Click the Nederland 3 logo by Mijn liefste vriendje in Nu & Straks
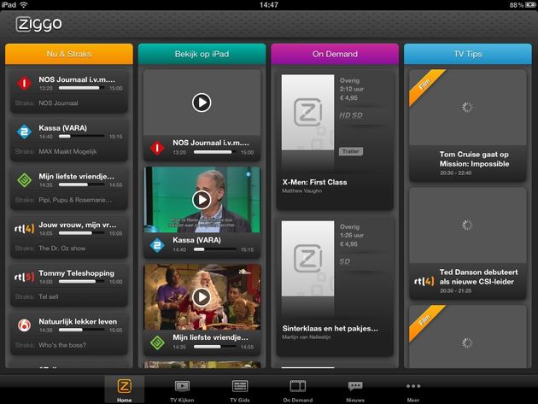 (25, 180)
